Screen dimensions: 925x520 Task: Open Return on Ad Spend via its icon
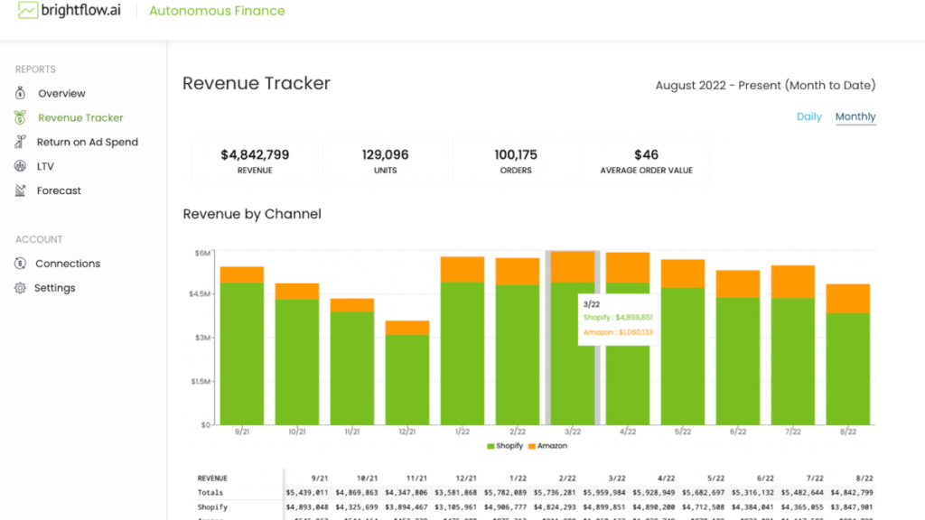[20, 142]
